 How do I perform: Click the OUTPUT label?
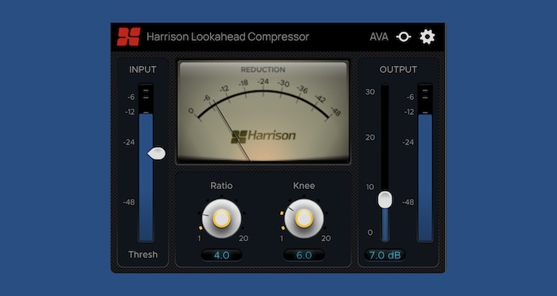[398, 70]
